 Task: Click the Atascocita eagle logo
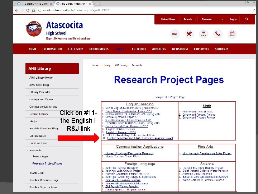pos(34,29)
